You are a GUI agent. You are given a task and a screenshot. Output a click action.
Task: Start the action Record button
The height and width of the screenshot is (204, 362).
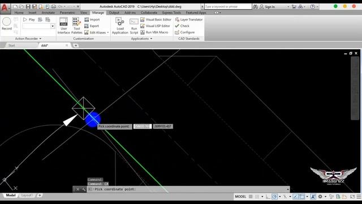pyautogui.click(x=7, y=24)
